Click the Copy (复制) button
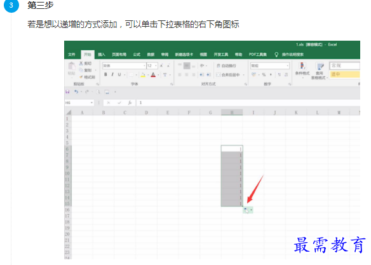Screen dimensions: 371x265 click(x=85, y=71)
